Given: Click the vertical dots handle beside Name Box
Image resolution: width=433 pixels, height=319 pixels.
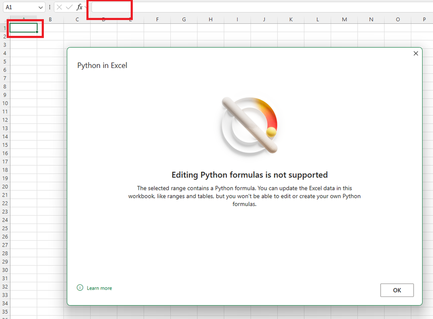Looking at the screenshot, I should click(x=50, y=7).
